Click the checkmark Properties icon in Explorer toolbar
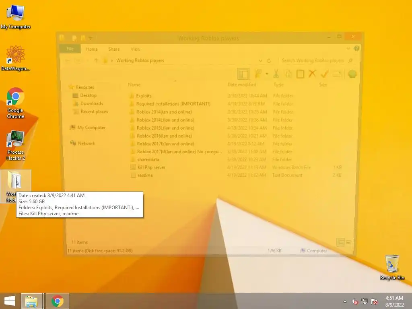Viewport: 412px width, 309px height. pyautogui.click(x=325, y=74)
